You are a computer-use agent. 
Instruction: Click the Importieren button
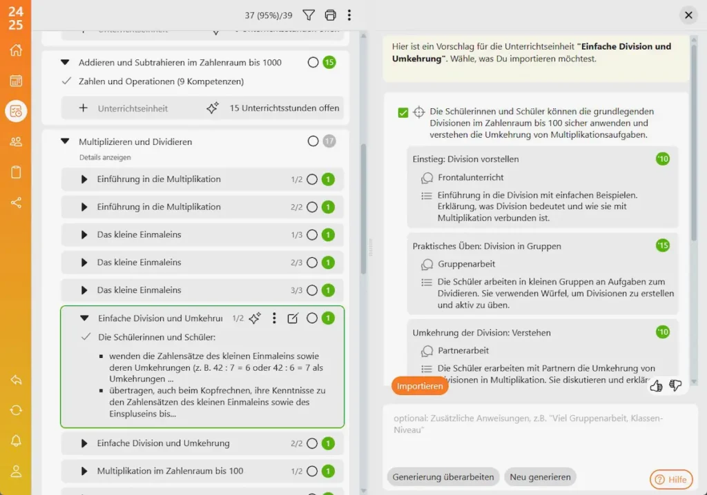(x=420, y=386)
